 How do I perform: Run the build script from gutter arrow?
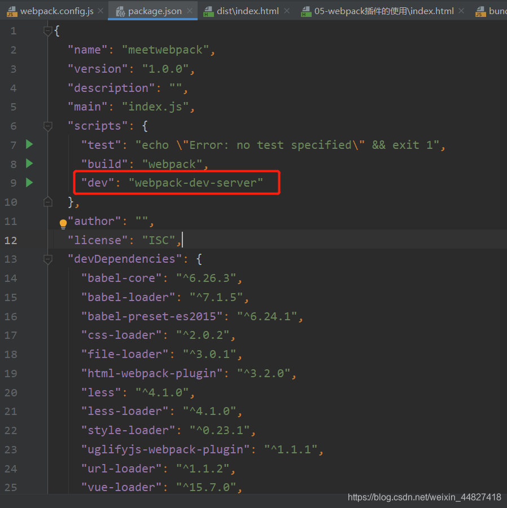[x=29, y=164]
